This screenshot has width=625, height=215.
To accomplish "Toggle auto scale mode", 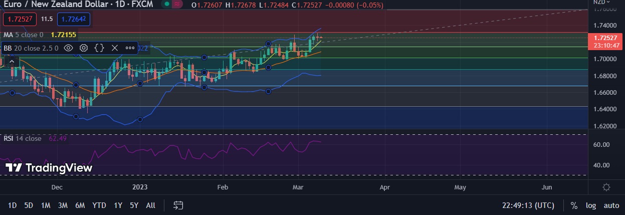I will (611, 205).
